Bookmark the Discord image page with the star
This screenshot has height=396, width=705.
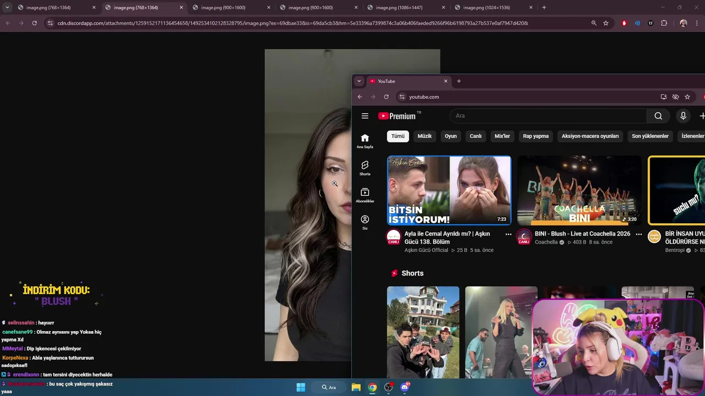click(606, 23)
